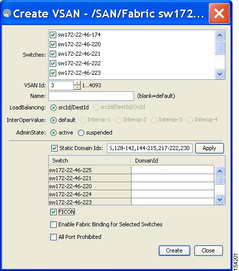
Task: Click the DomainId cell for sw172-22-46-225
Action: [173, 170]
